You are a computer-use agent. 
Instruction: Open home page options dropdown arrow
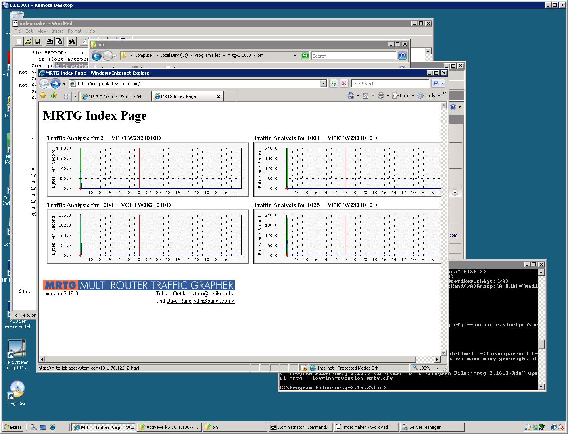pos(358,96)
